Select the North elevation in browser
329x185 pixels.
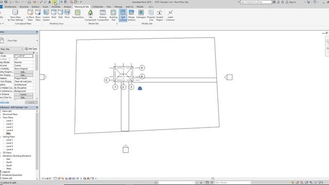[x=9, y=162]
